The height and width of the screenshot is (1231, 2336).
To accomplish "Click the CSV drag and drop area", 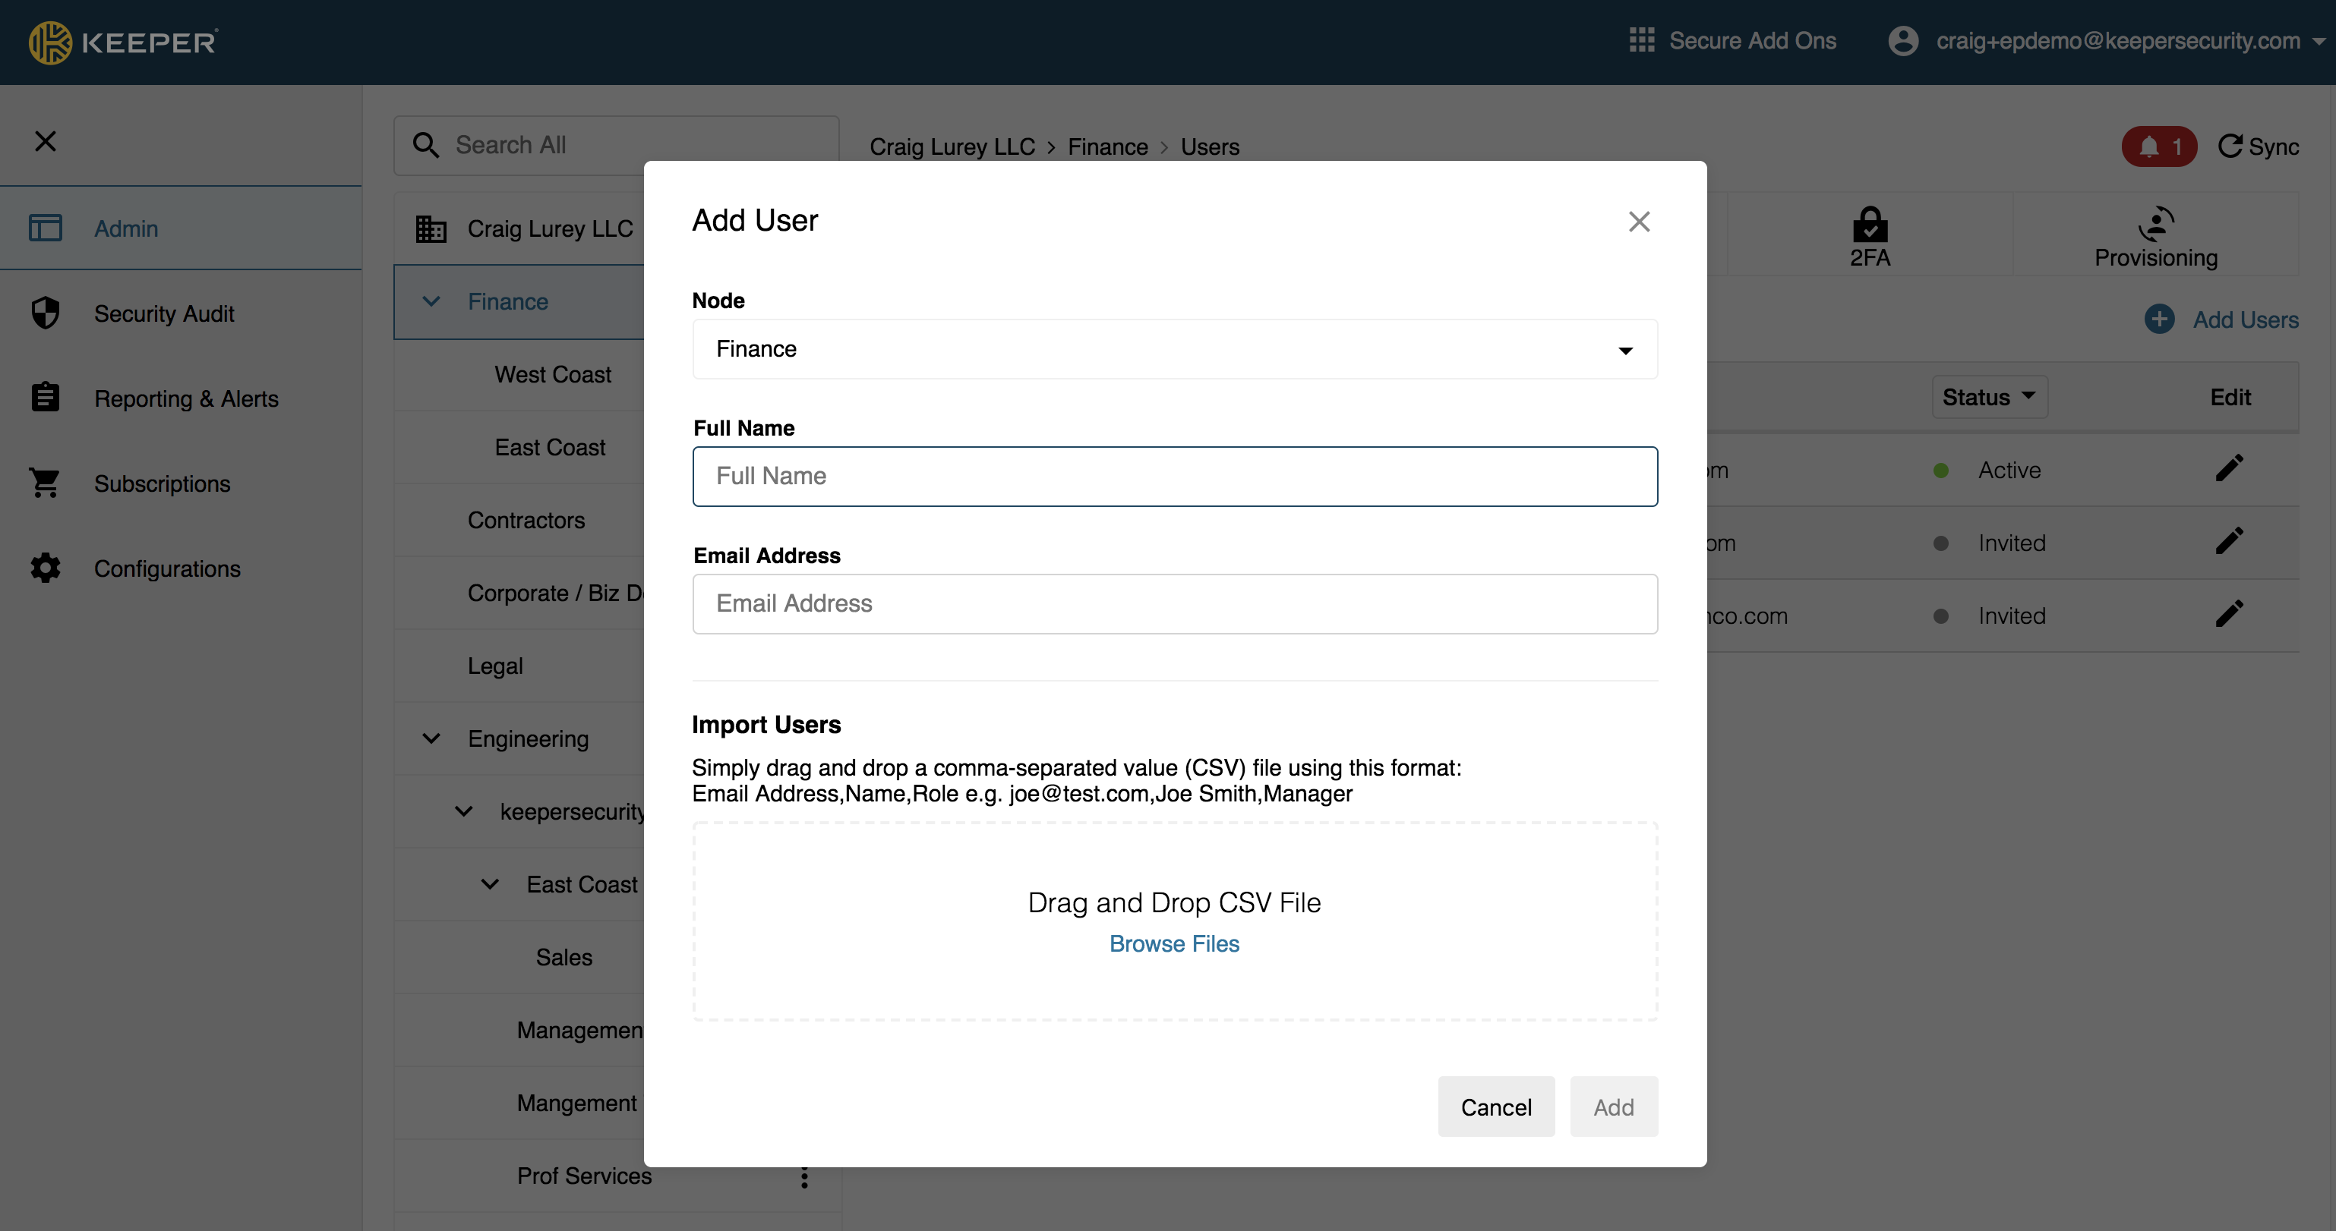I will coord(1174,921).
